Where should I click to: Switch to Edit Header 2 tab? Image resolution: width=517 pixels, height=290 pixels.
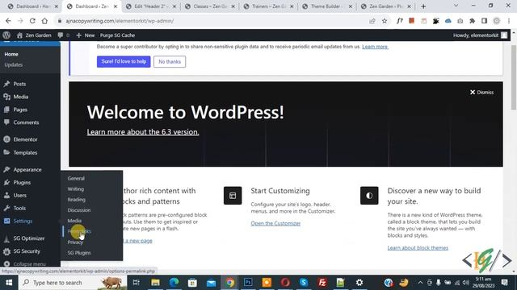tap(151, 6)
